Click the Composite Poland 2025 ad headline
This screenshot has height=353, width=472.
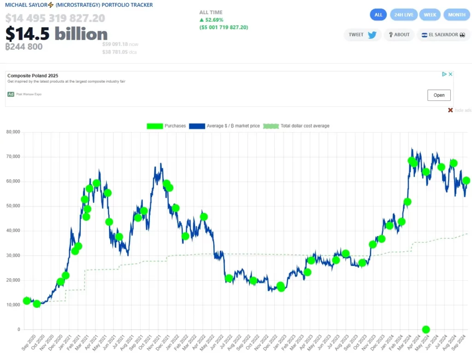click(x=33, y=76)
